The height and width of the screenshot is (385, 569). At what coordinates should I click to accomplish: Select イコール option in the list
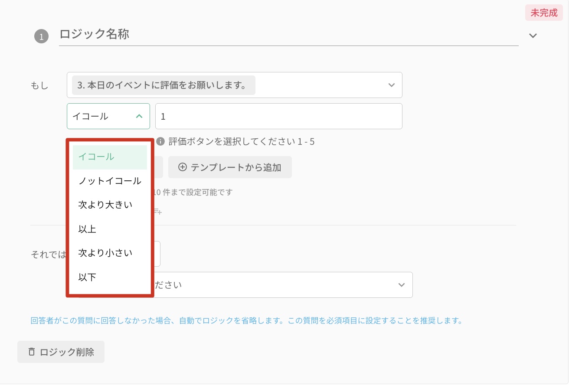110,157
